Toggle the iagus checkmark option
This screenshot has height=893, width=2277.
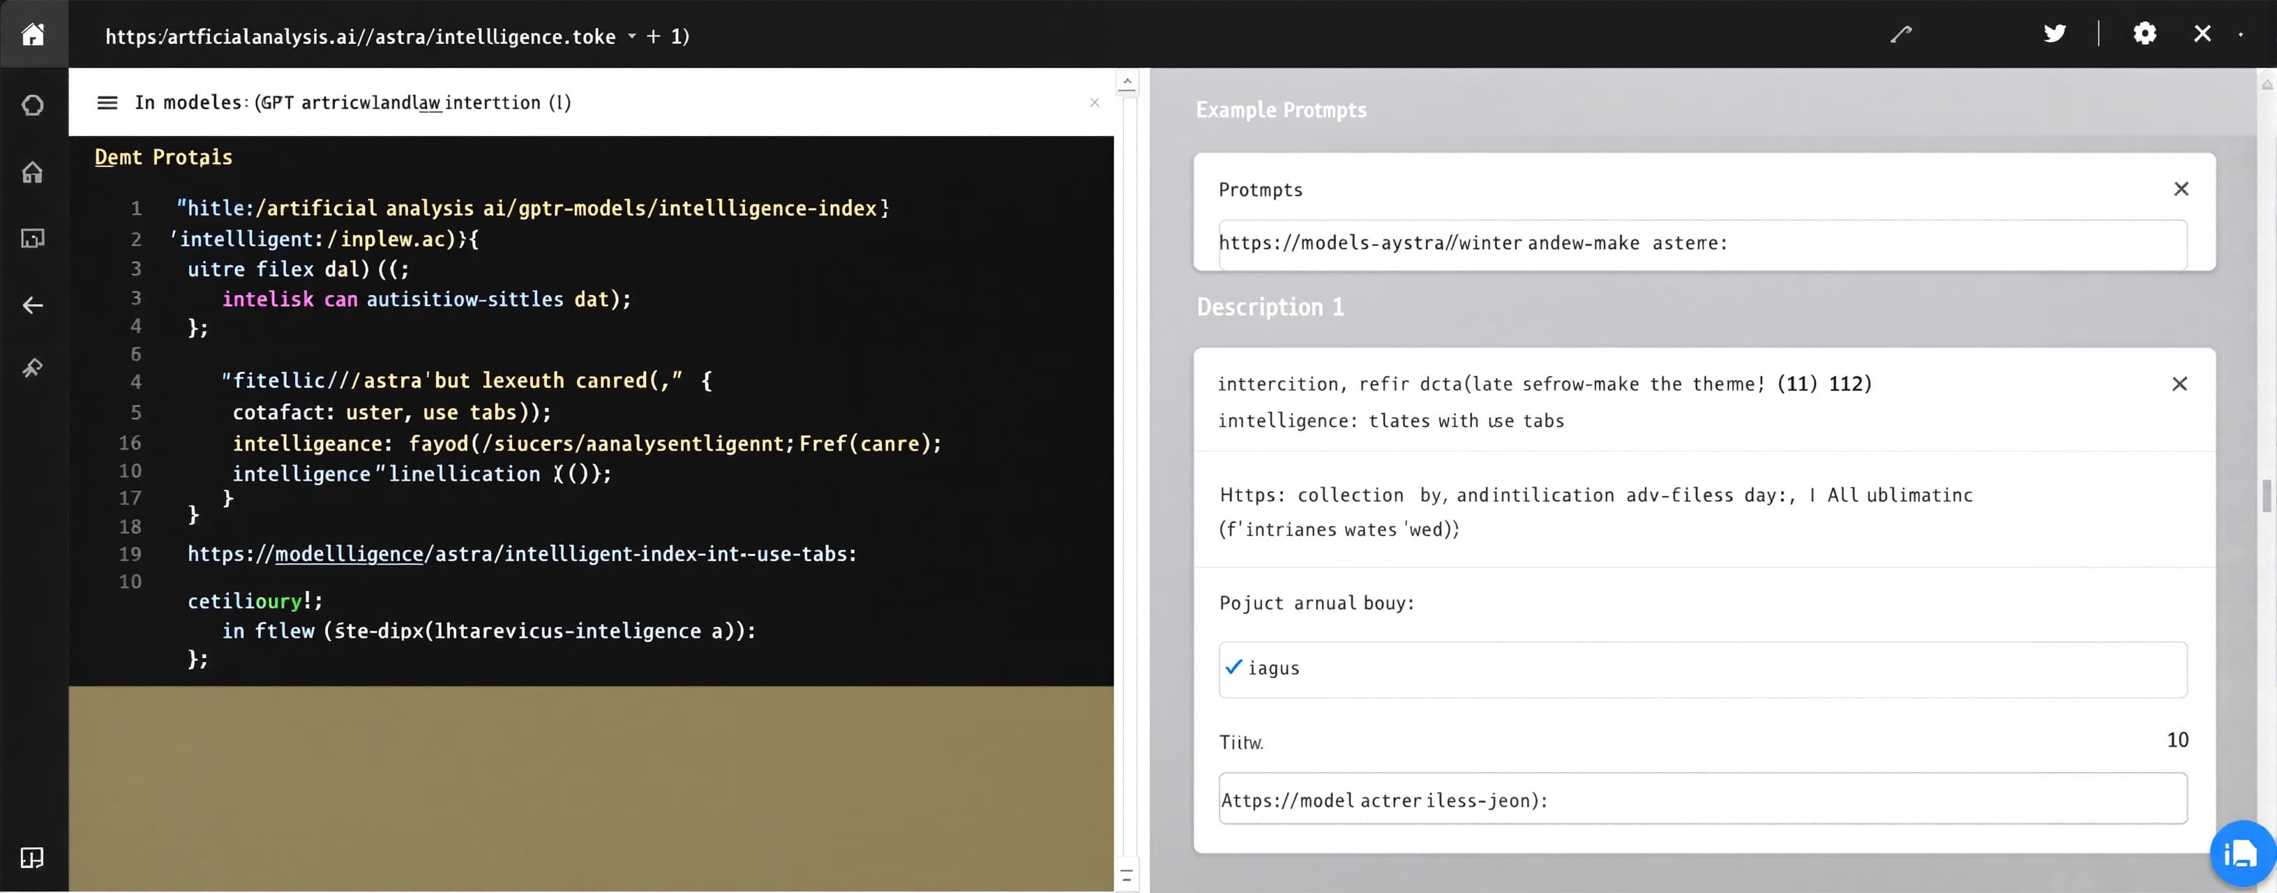[x=1234, y=668]
